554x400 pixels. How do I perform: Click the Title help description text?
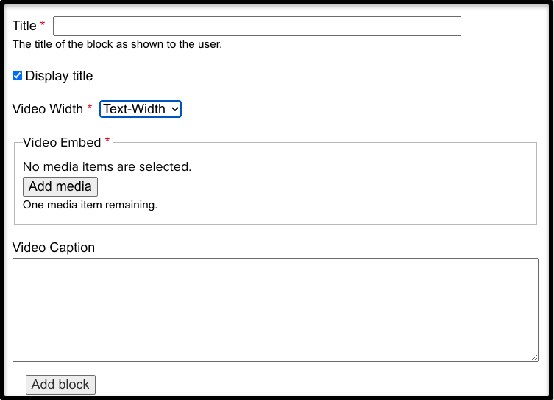[117, 44]
